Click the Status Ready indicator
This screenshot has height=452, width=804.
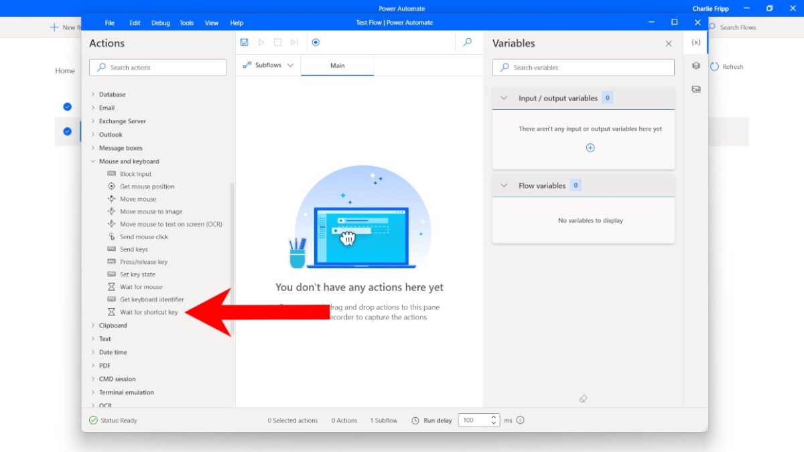pyautogui.click(x=114, y=420)
